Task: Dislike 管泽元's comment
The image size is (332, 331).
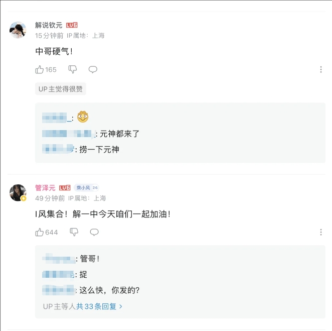Action: [74, 232]
